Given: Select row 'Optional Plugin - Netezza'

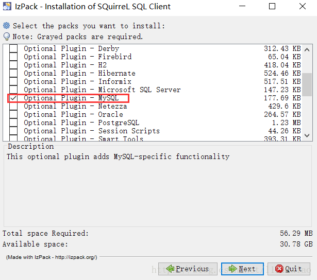Looking at the screenshot, I should [x=153, y=107].
